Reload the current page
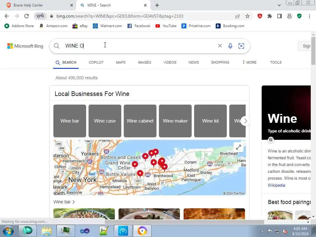Screen dimensions: 316x237 [x=27, y=16]
